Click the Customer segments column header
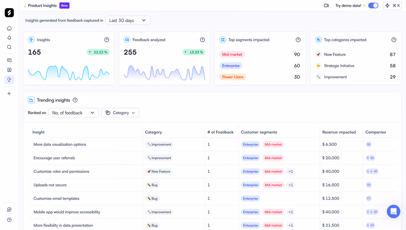This screenshot has height=230, width=406. coord(259,132)
